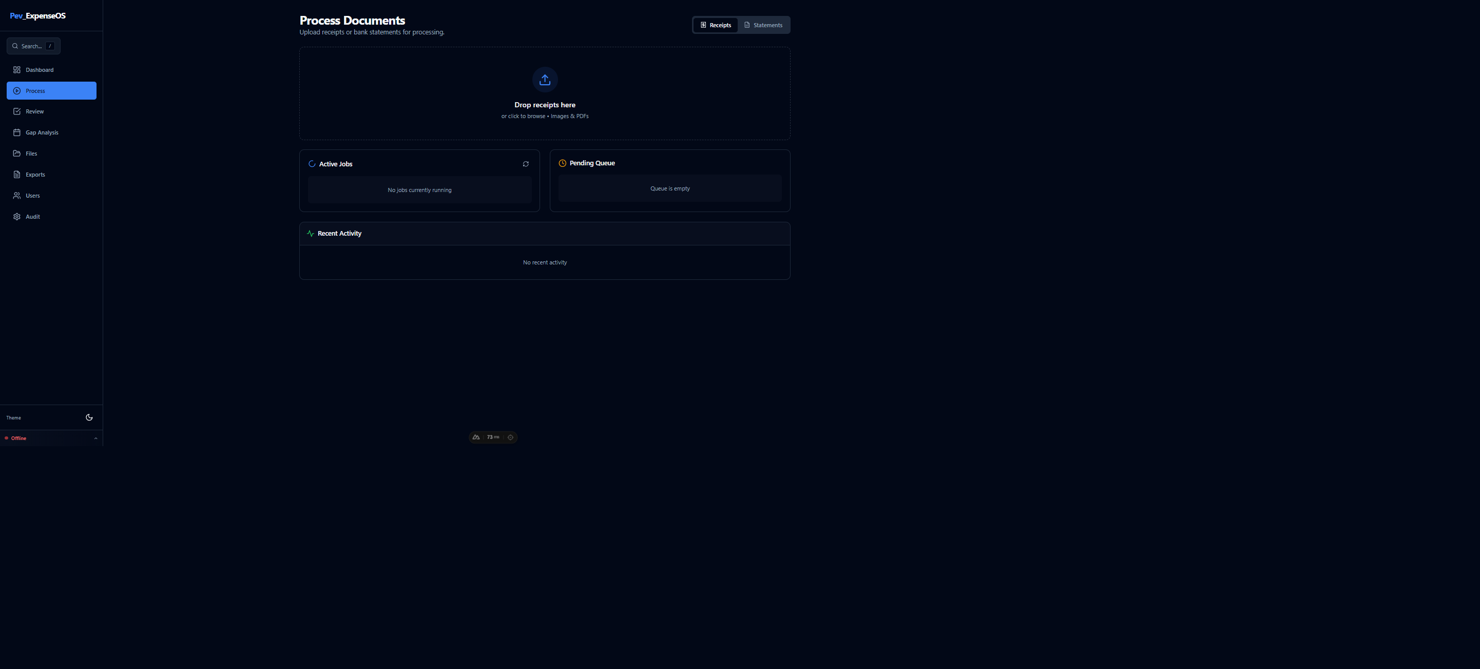Click the DevTools component inspector icon
Image resolution: width=1480 pixels, height=669 pixels.
coord(510,437)
